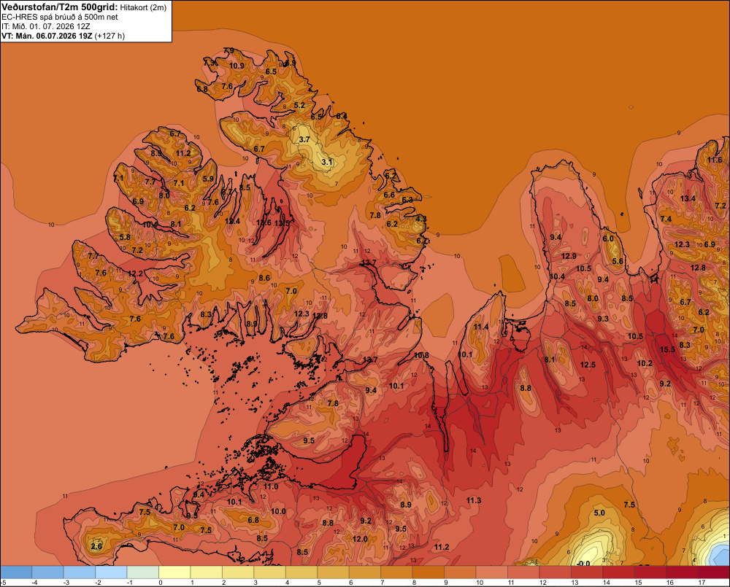Image resolution: width=730 pixels, height=587 pixels.
Task: Click the 'Veðurstofan/T2m 500grid:' title text
Action: pos(60,7)
